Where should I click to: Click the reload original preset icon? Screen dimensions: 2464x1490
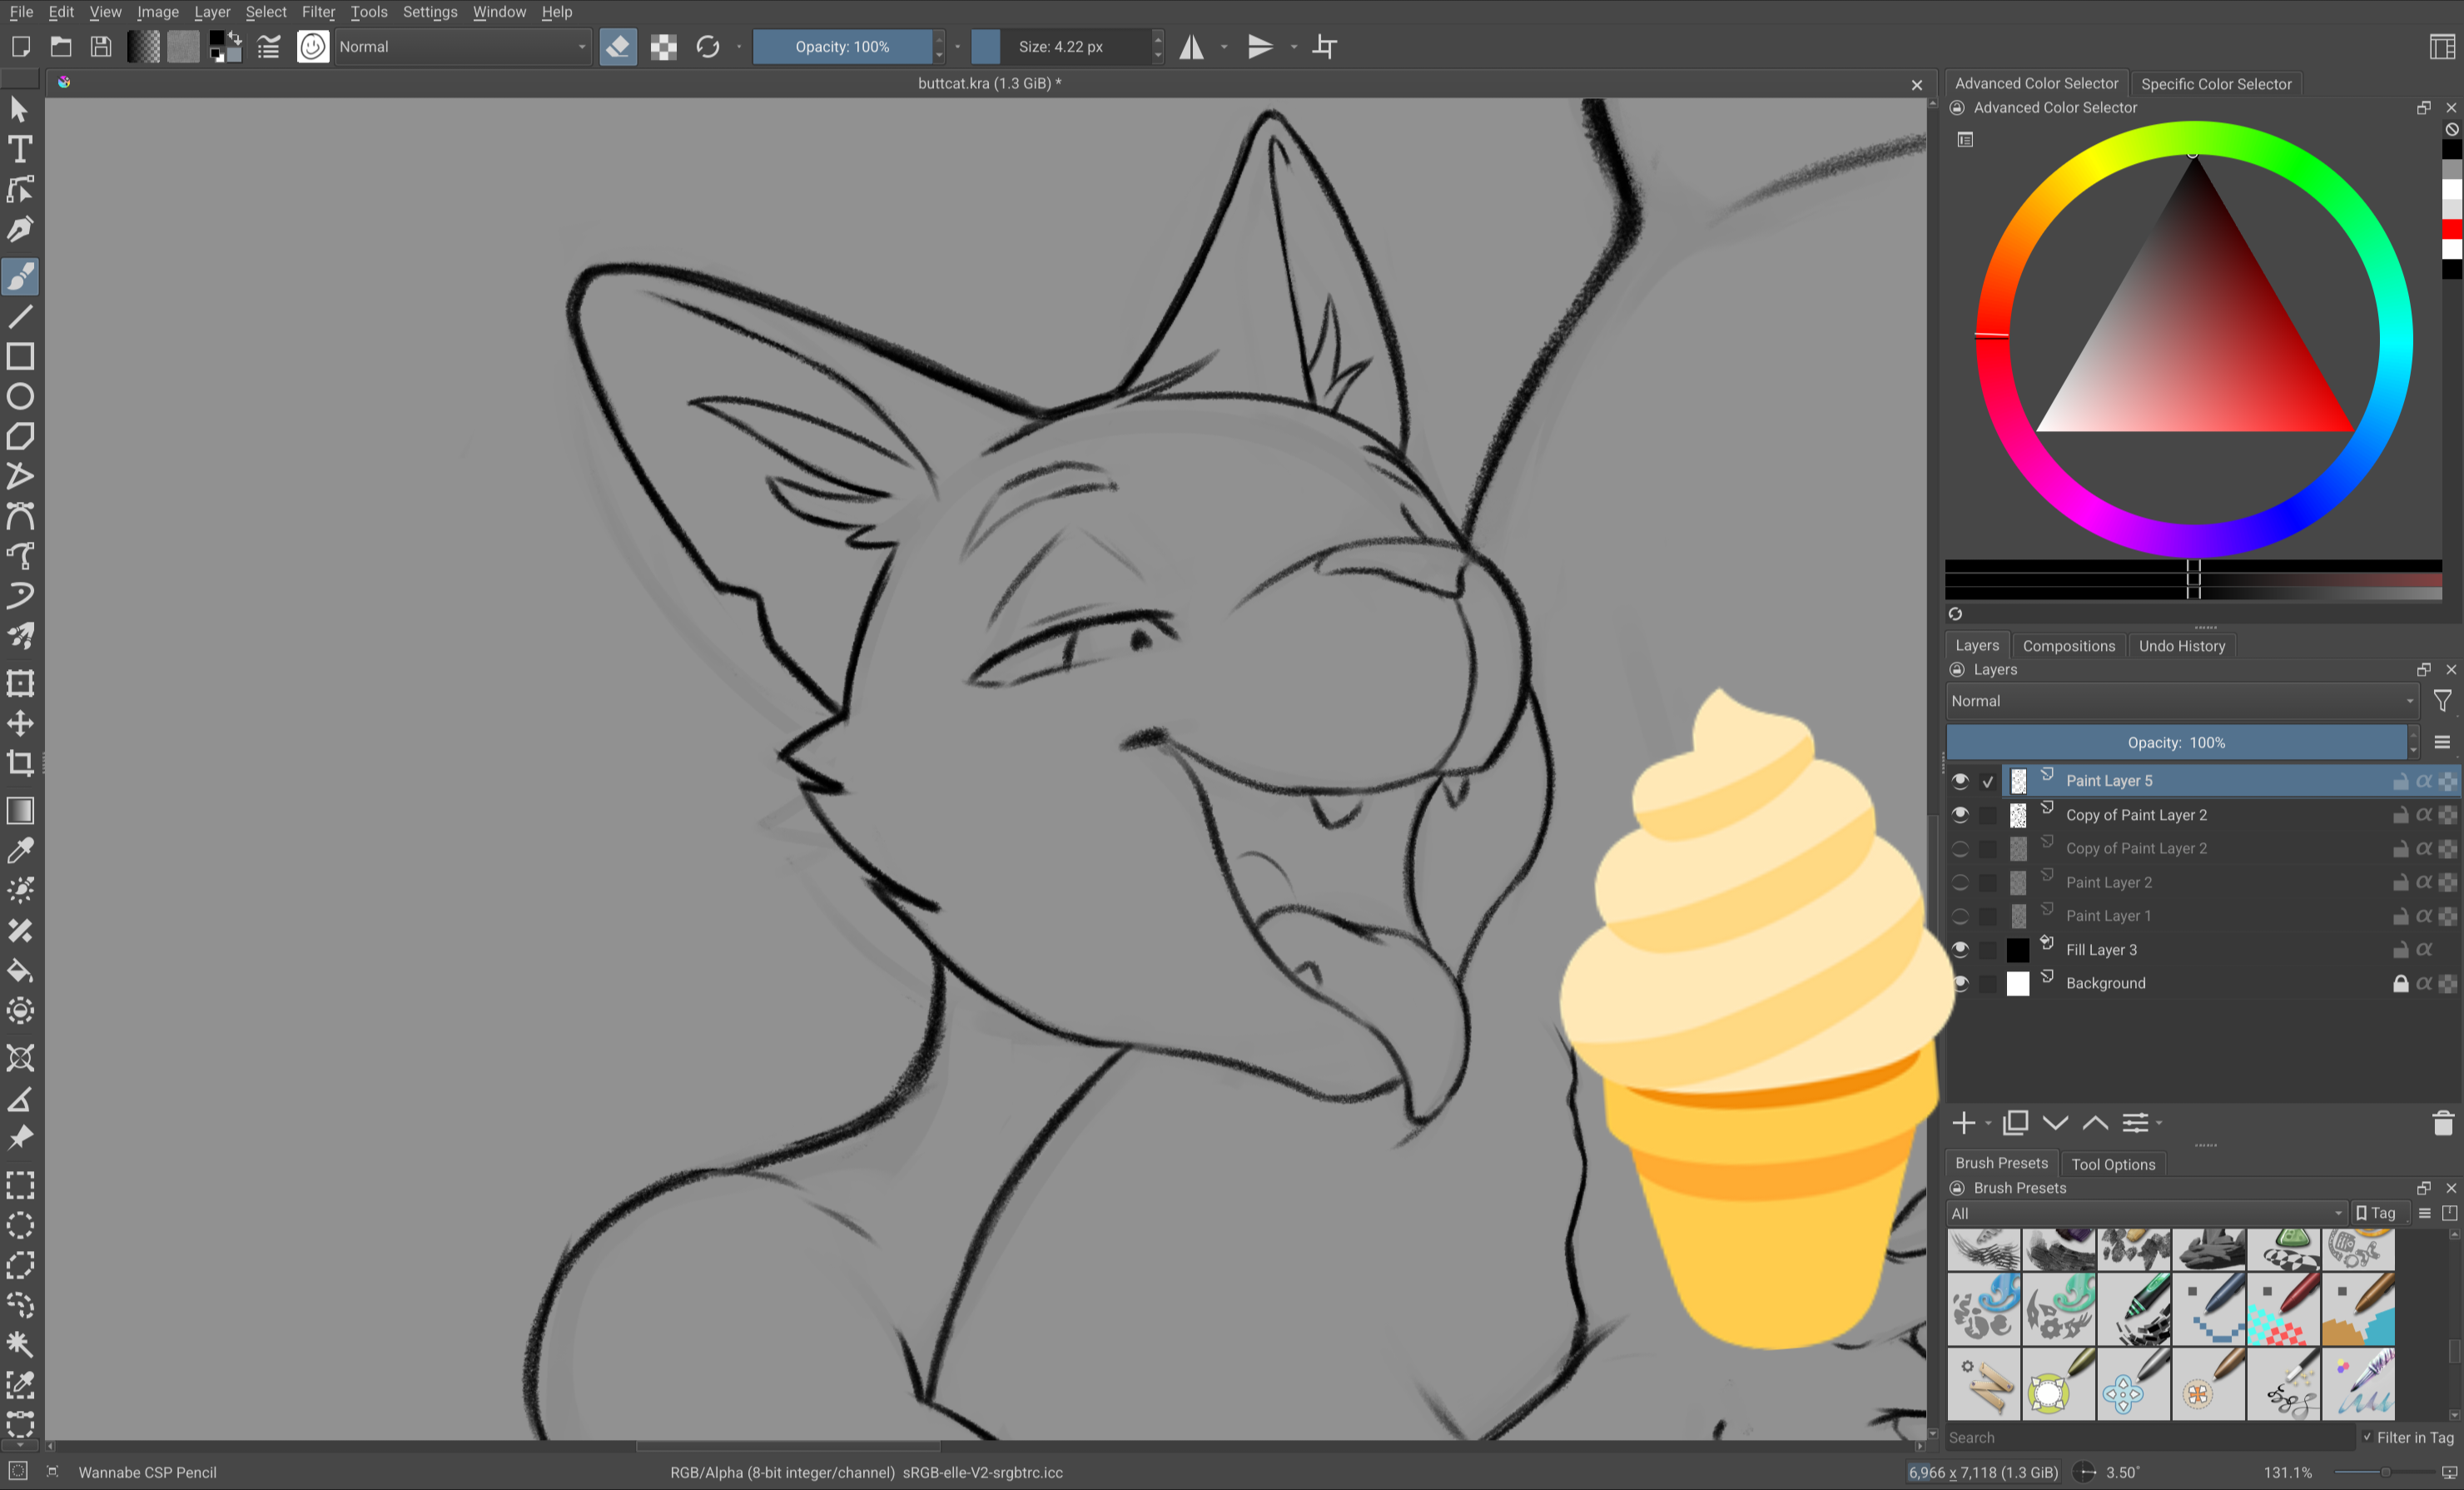pyautogui.click(x=708, y=47)
